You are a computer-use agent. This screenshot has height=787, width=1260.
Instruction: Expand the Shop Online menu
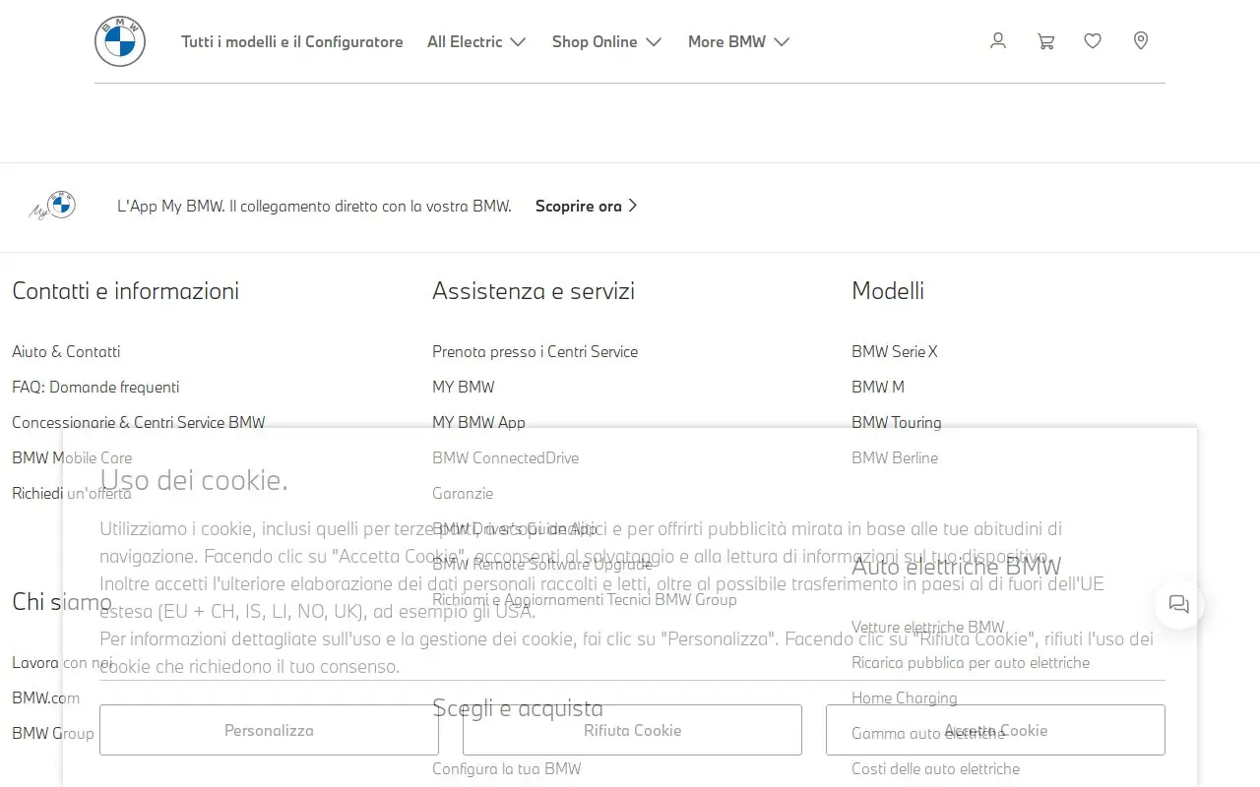point(606,41)
